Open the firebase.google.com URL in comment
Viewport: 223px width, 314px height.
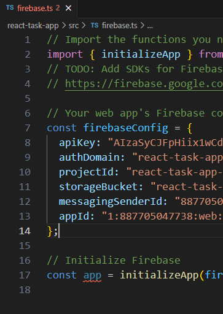(144, 84)
